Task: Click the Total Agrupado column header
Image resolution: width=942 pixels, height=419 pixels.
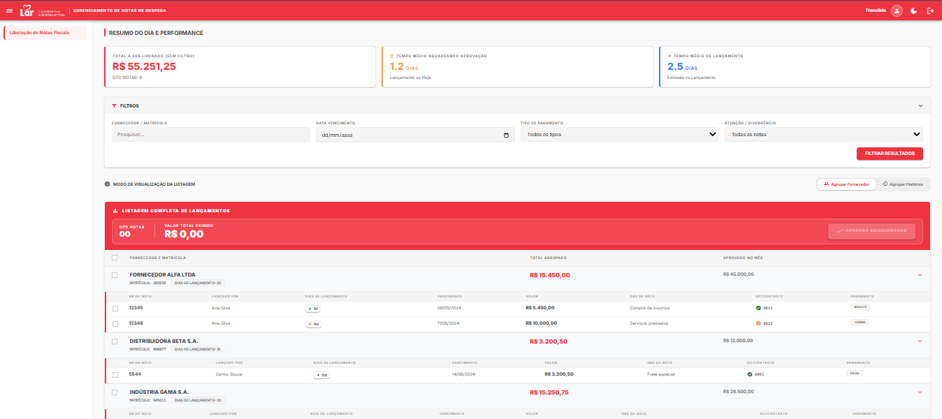Action: pyautogui.click(x=548, y=258)
